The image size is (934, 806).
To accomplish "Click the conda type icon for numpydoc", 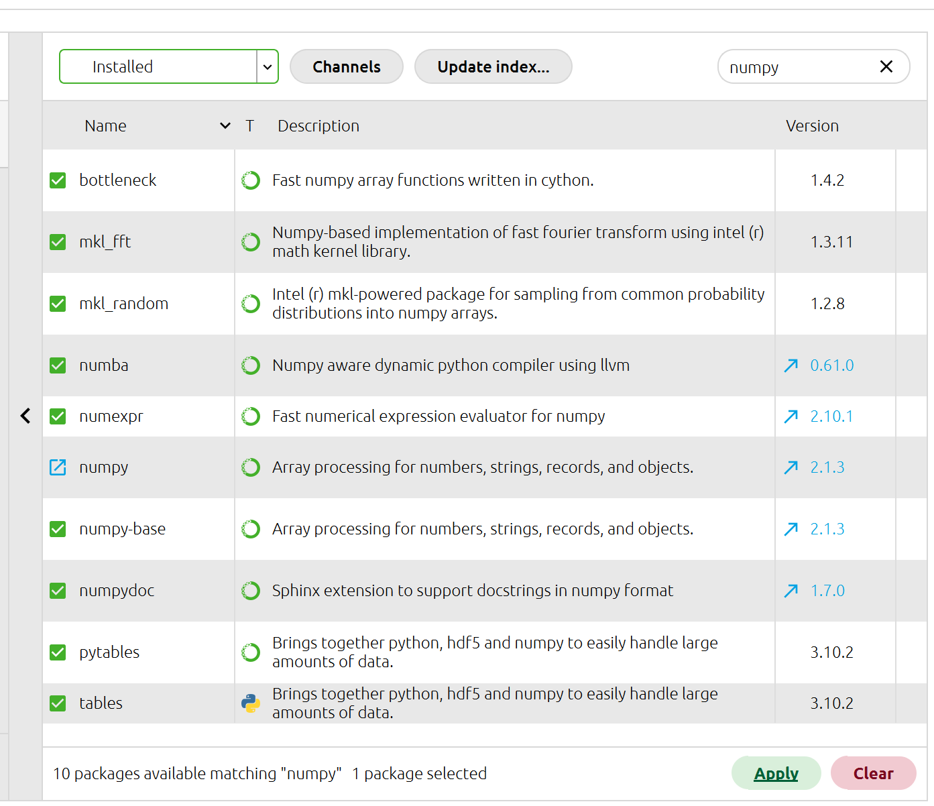I will point(251,591).
